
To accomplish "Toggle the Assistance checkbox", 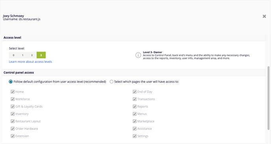I will pyautogui.click(x=135, y=129).
